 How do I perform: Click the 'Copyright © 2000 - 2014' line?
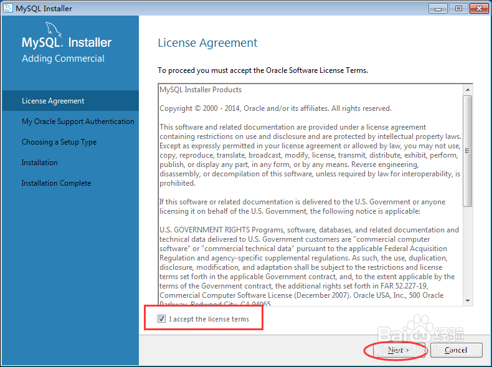pyautogui.click(x=275, y=108)
